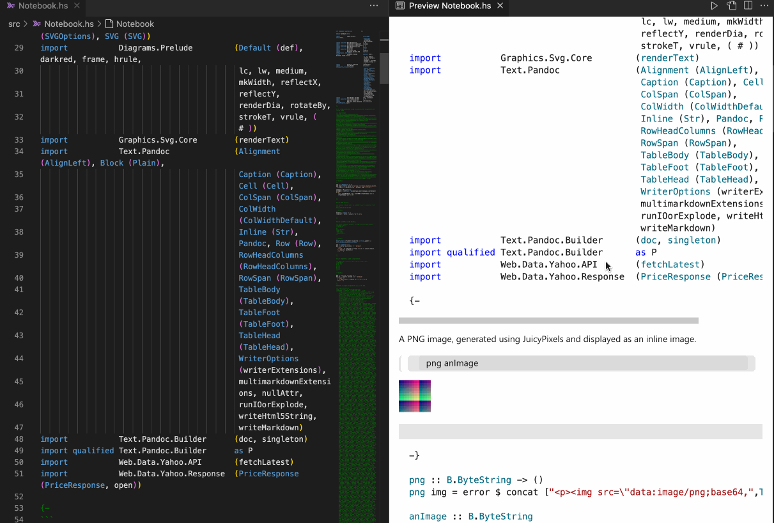Split the preview editor to the right
774x523 pixels.
coord(748,6)
